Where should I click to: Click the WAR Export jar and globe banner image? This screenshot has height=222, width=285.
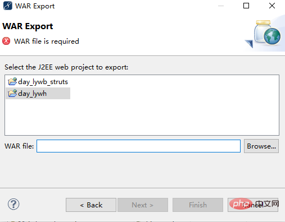[263, 34]
